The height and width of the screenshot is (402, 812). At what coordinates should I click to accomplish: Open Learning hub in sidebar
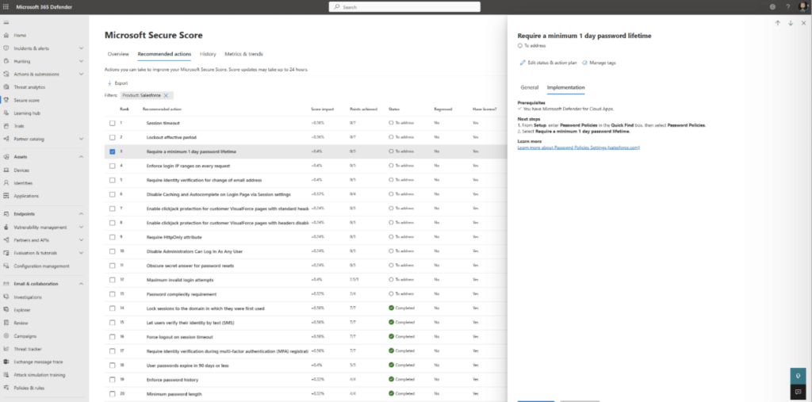pos(27,113)
